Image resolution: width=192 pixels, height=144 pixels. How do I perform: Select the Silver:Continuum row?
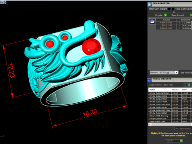pos(170,118)
